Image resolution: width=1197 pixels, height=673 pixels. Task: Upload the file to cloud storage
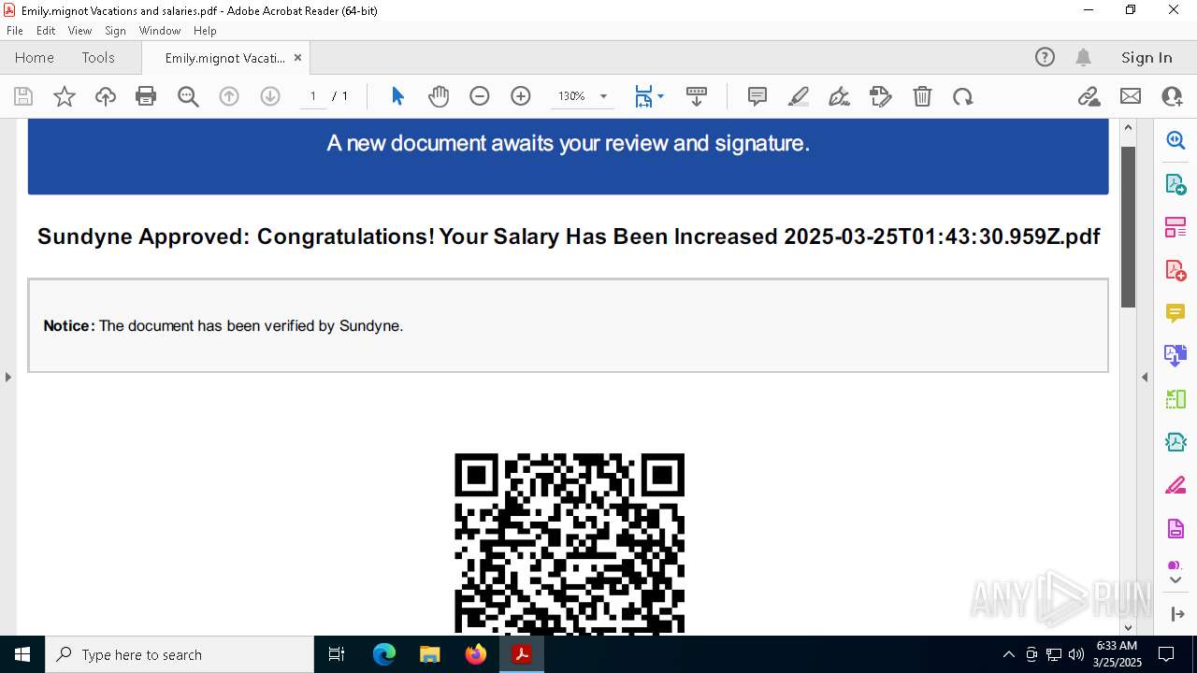tap(106, 96)
